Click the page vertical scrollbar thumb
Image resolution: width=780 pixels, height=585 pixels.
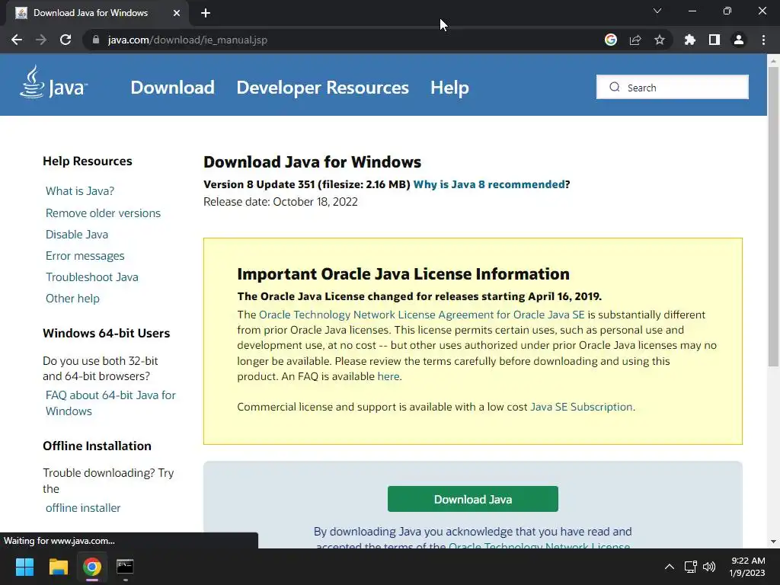[x=773, y=216]
